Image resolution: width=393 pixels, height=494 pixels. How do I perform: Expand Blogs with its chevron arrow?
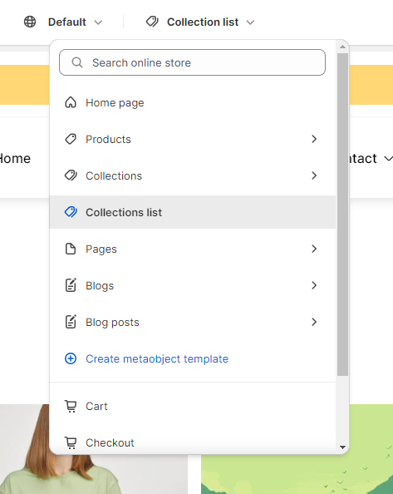(314, 285)
